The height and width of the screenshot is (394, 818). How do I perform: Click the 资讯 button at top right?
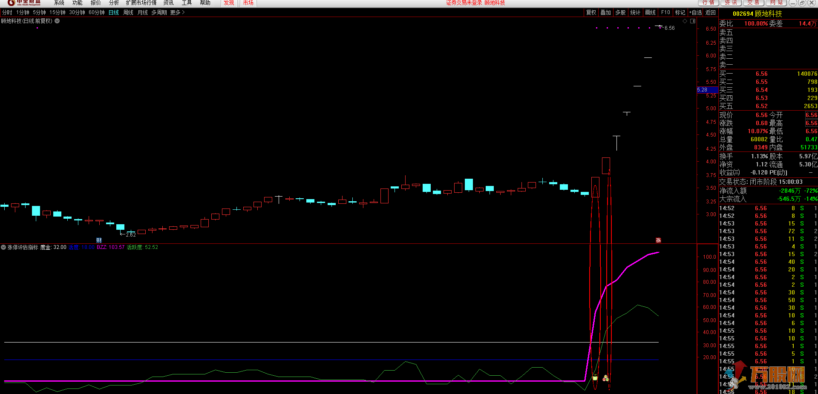(731, 3)
